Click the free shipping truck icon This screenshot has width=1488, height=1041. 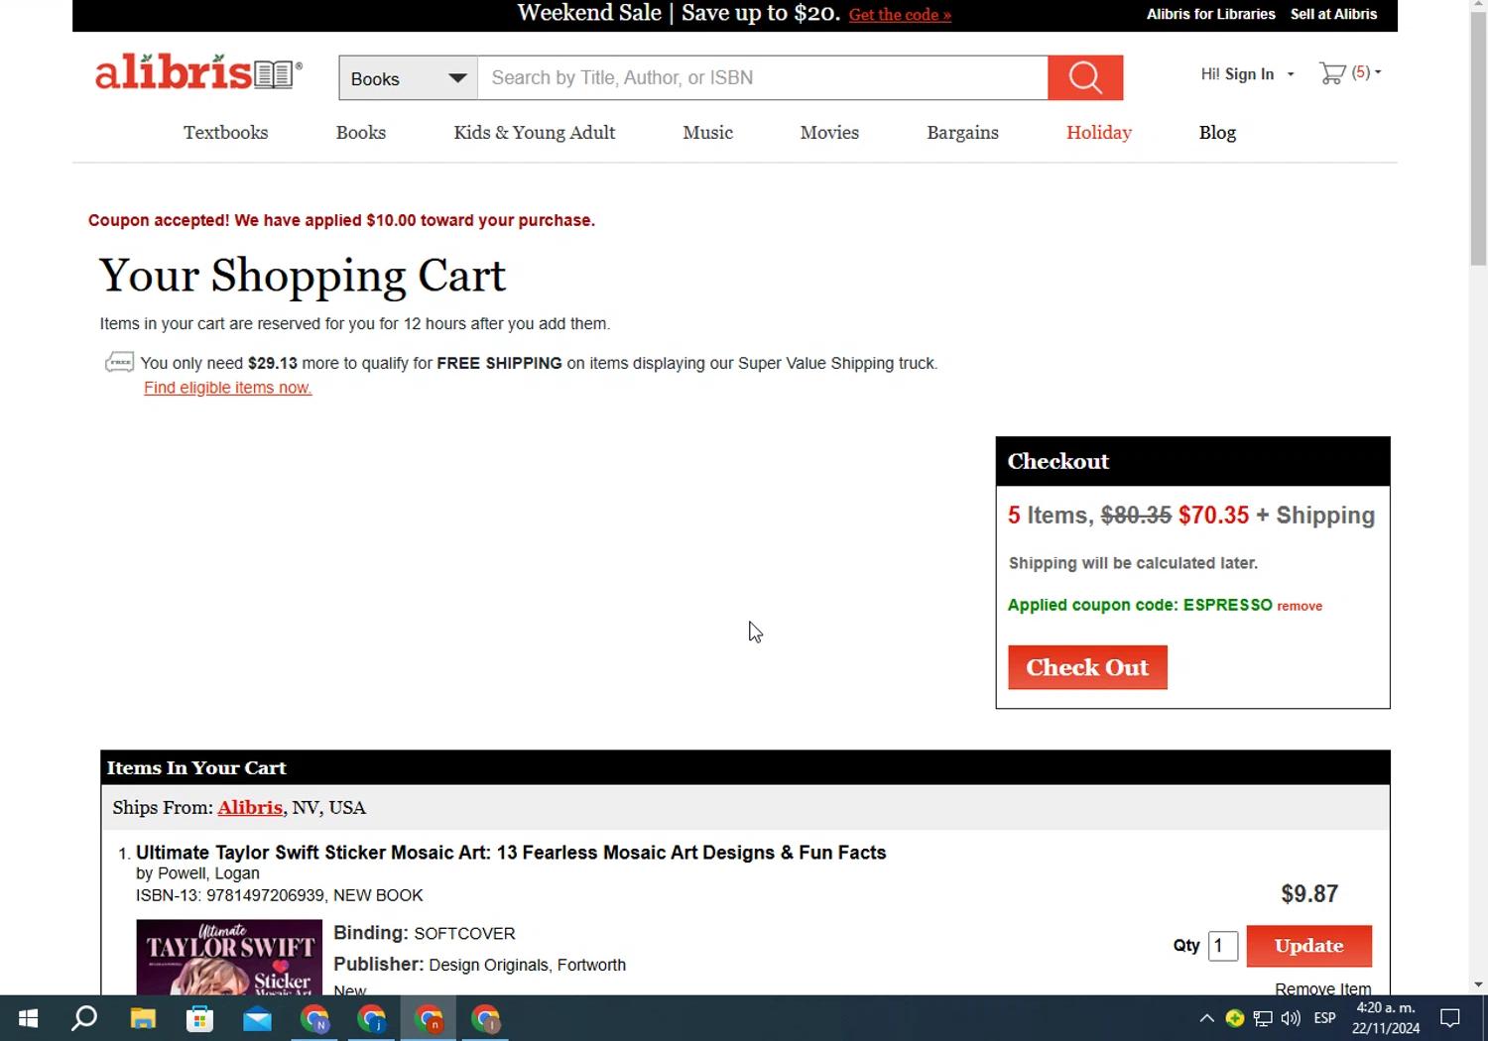click(119, 363)
